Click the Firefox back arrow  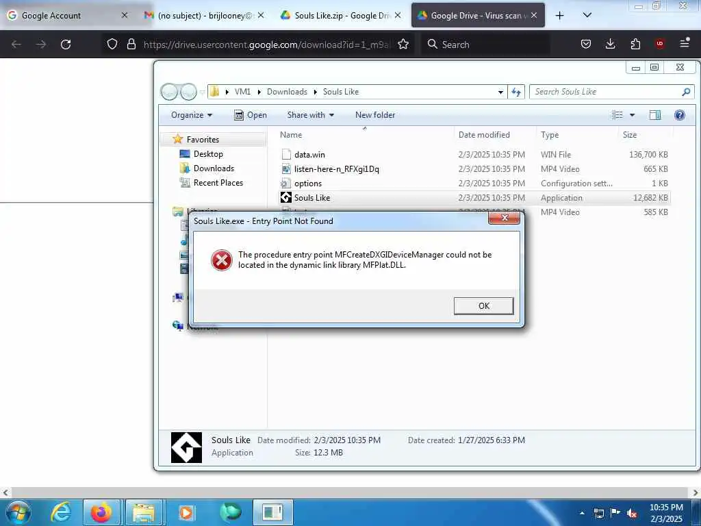click(x=16, y=45)
